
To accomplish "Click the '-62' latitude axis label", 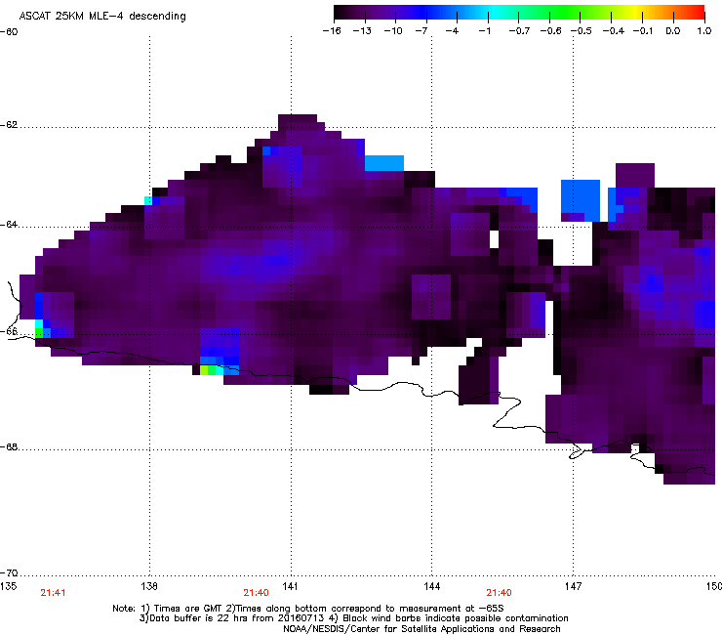I will (9, 125).
